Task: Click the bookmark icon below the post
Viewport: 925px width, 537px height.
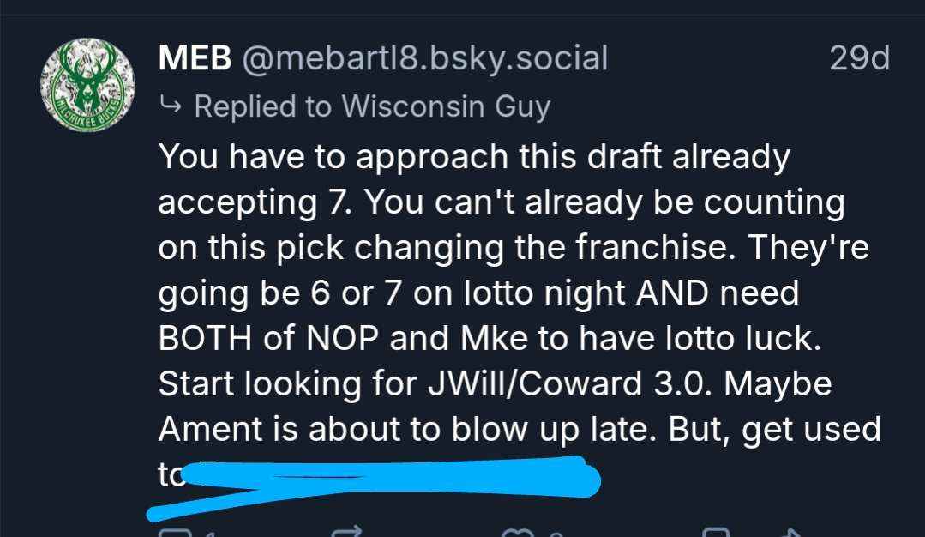Action: click(714, 532)
